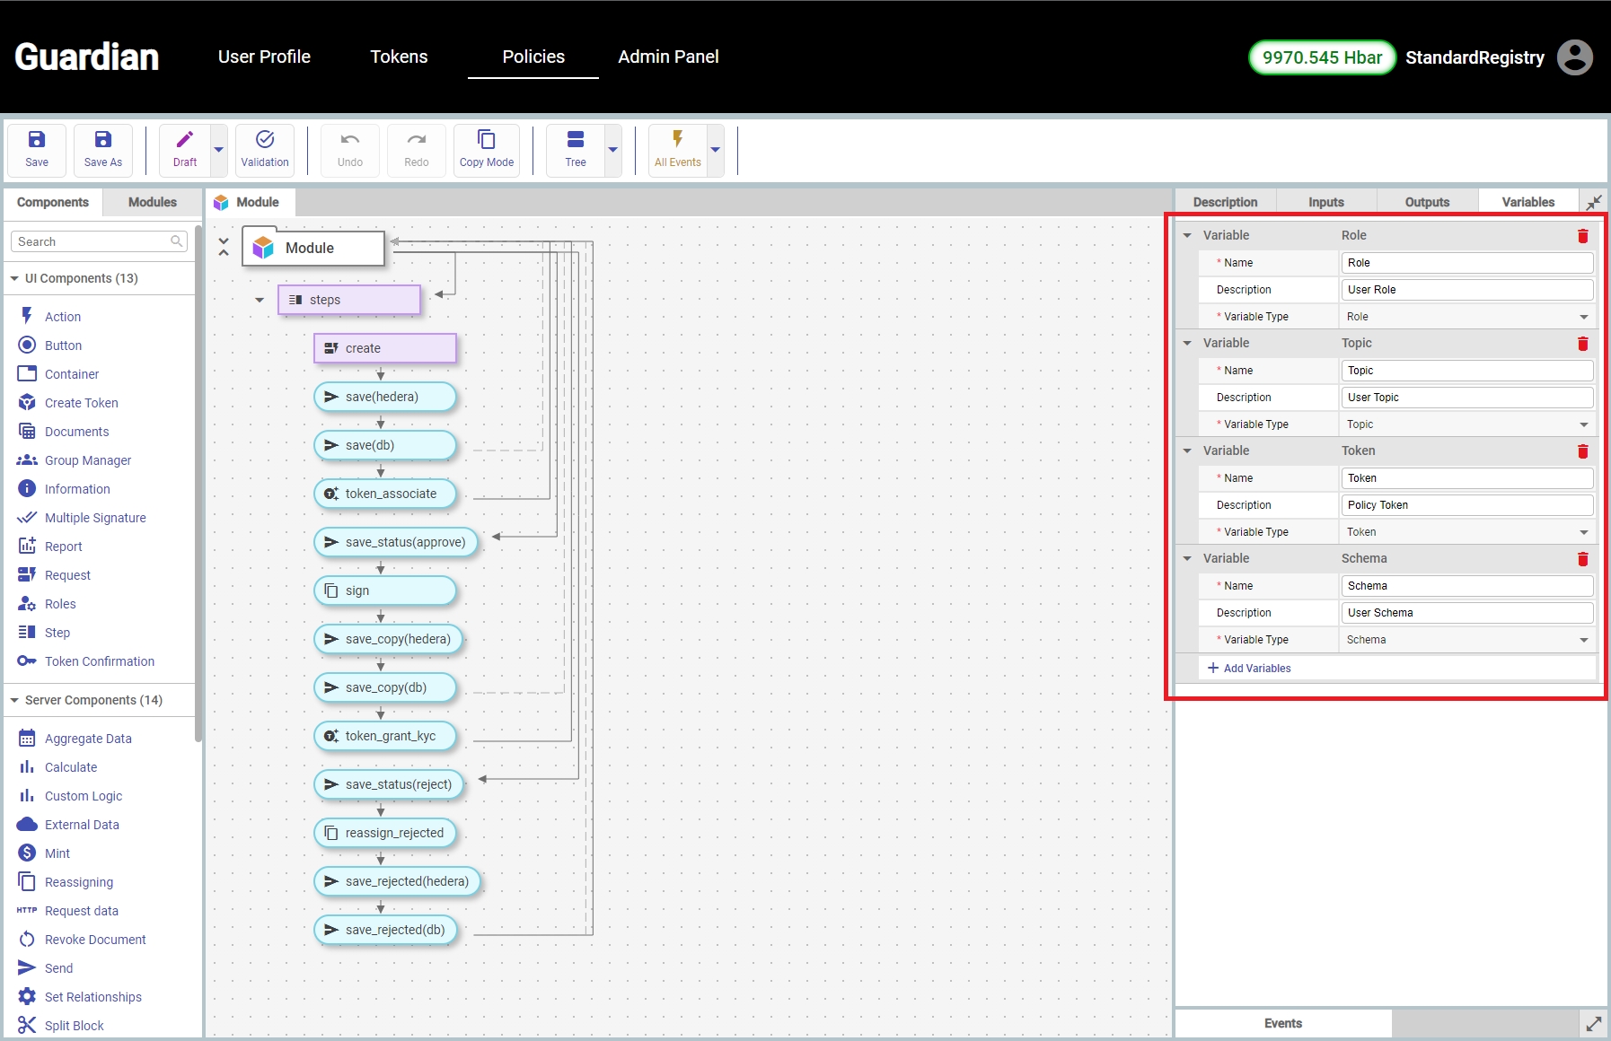Click the Copy Mode toolbar icon
1611x1041 pixels.
click(486, 149)
